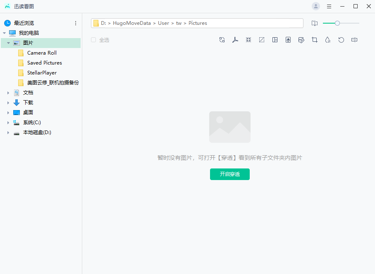
Task: Click the rotate counterclockwise icon
Action: pos(341,40)
